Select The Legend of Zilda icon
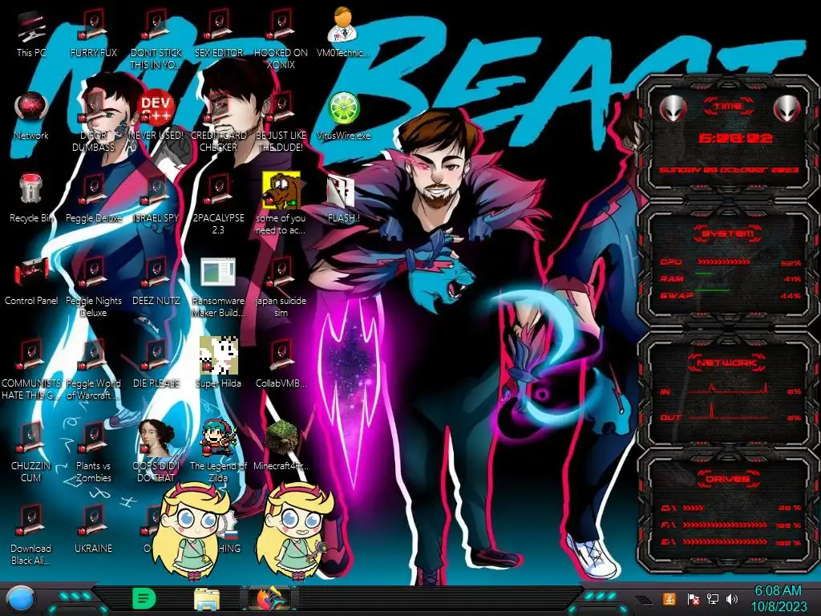 point(218,452)
